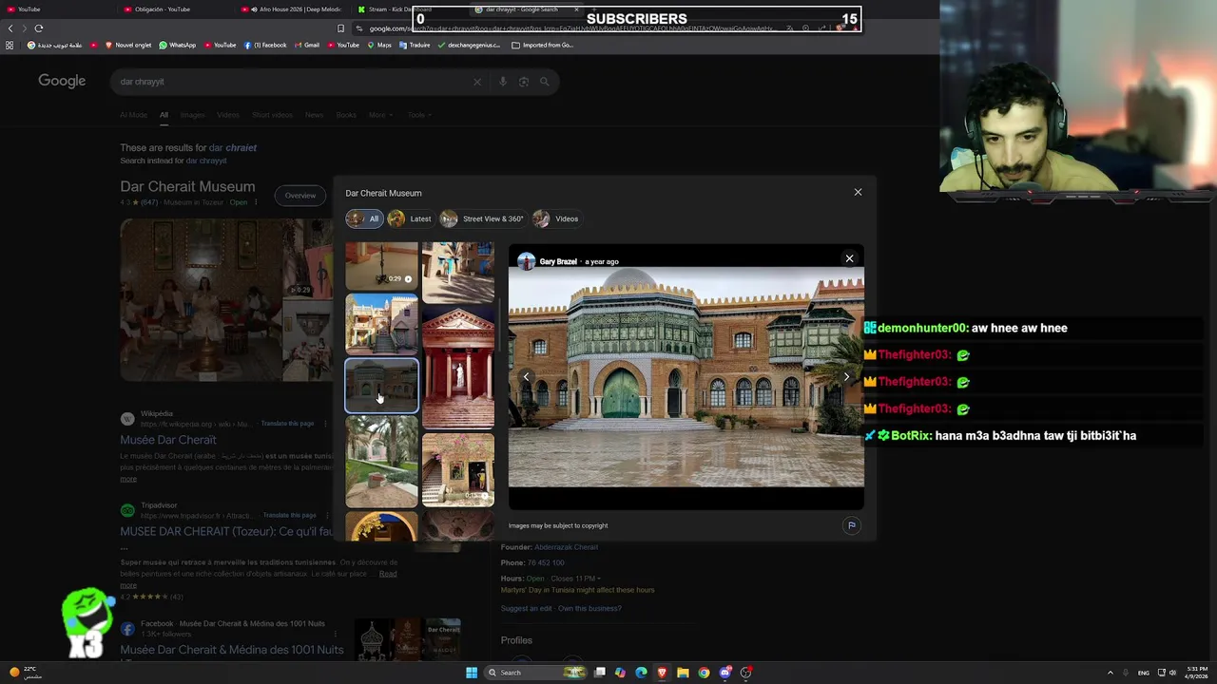Viewport: 1217px width, 684px height.
Task: Bookmark this page with bookmark icon
Action: (340, 28)
